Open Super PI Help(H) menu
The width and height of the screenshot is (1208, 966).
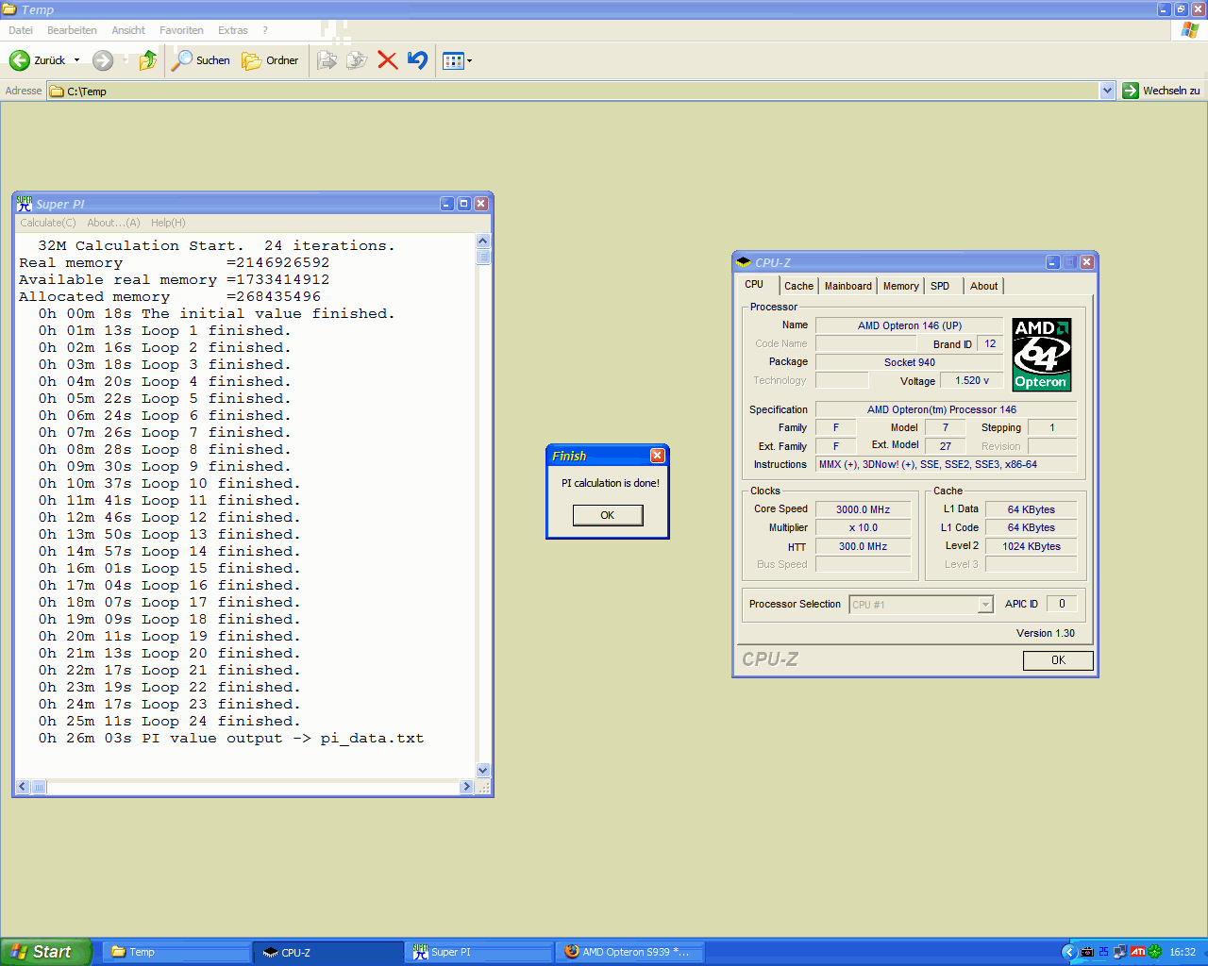coord(168,223)
